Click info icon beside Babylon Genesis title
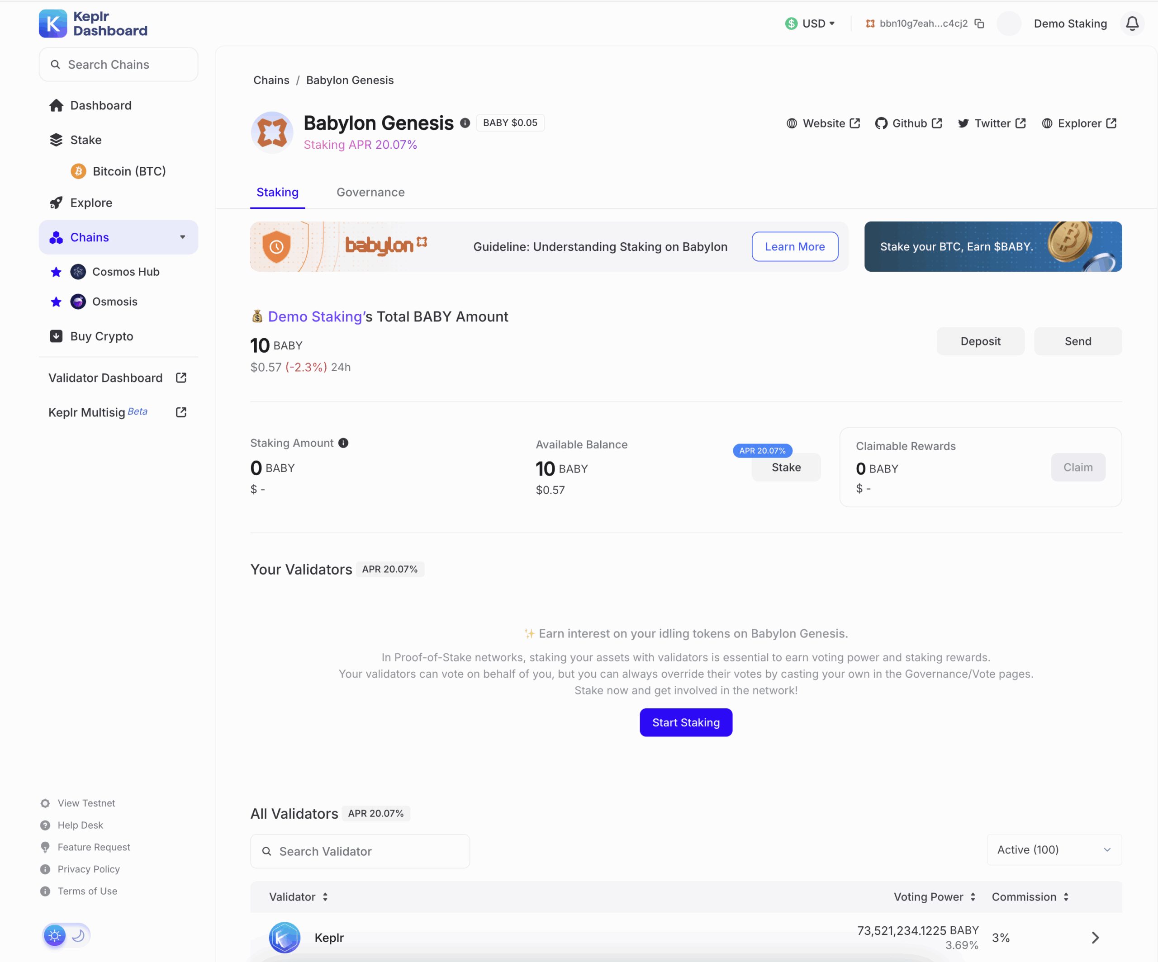 click(465, 123)
